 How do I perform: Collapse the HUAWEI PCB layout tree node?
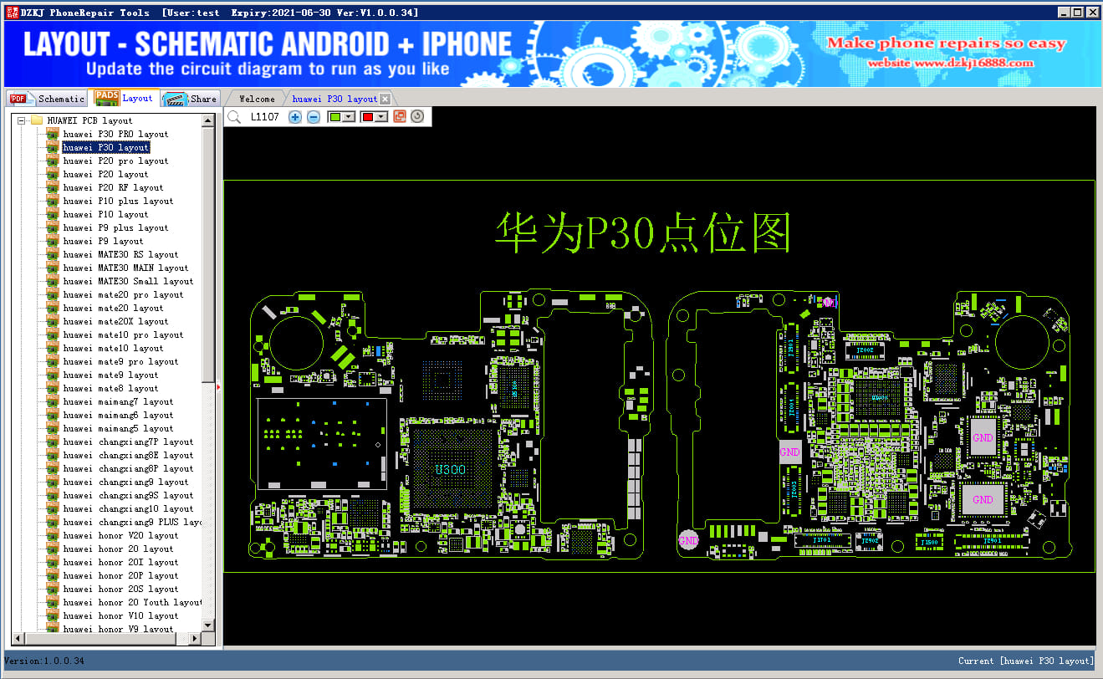pos(21,120)
